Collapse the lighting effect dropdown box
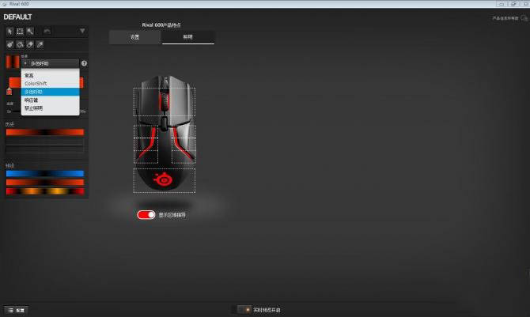Viewport: 530px width, 317px height. pos(50,63)
